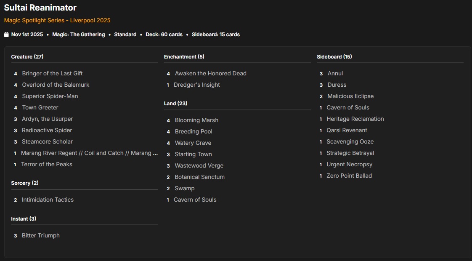Click the Nov 1st 2025 date text
The height and width of the screenshot is (261, 472).
pyautogui.click(x=27, y=35)
